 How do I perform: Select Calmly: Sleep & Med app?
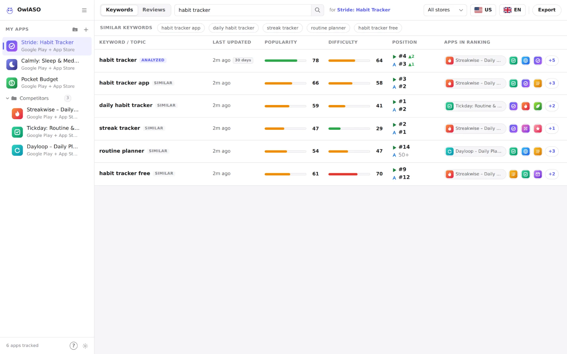pyautogui.click(x=47, y=64)
